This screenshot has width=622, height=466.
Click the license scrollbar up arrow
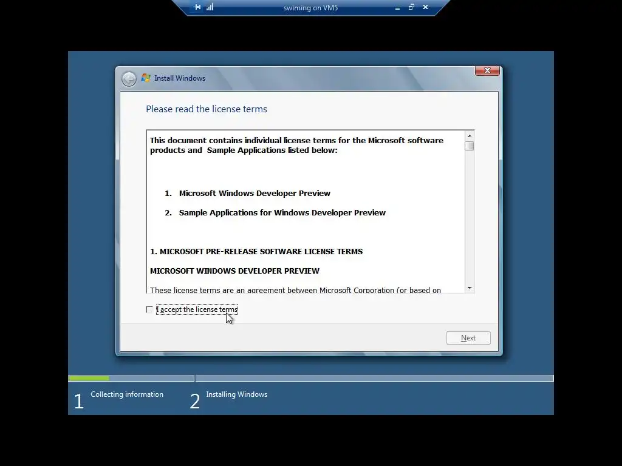[x=470, y=136]
